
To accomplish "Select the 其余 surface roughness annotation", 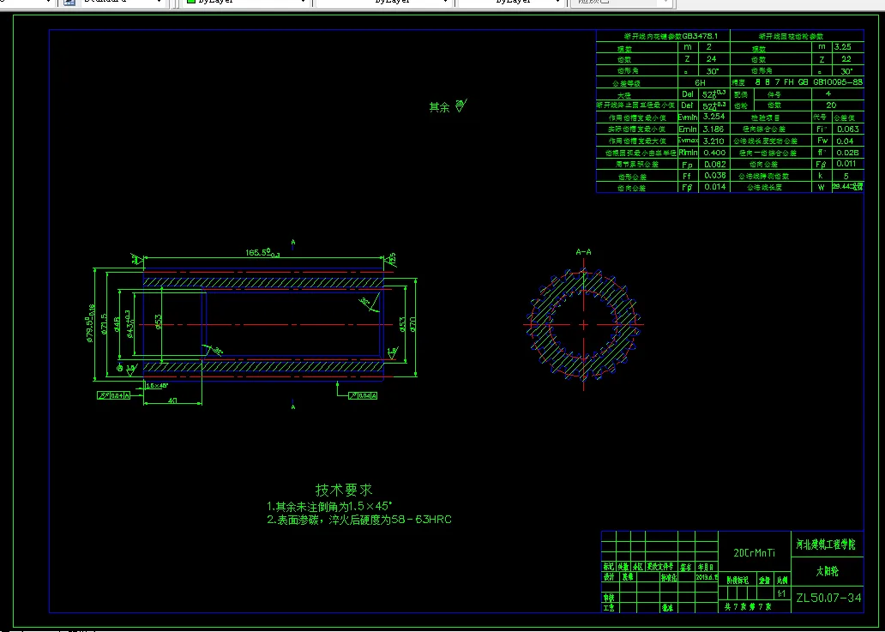I will pyautogui.click(x=449, y=106).
